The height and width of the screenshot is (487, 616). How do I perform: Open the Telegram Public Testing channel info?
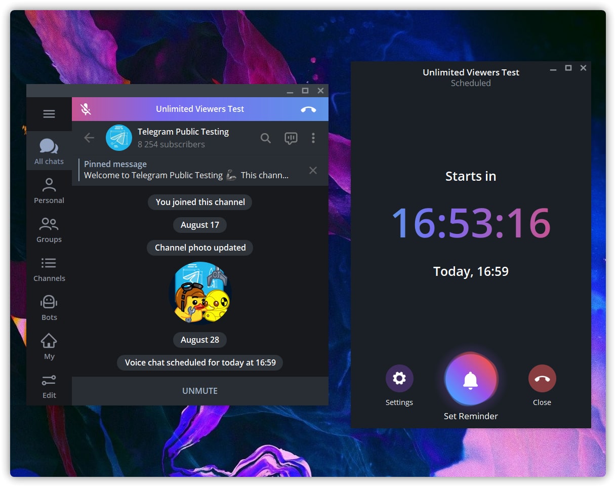click(x=183, y=138)
